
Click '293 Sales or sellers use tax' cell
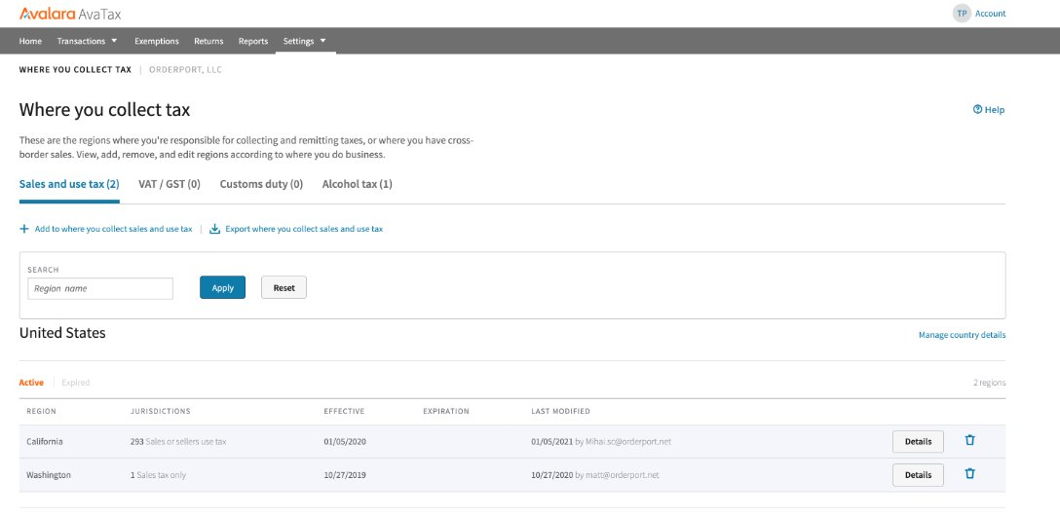tap(178, 441)
